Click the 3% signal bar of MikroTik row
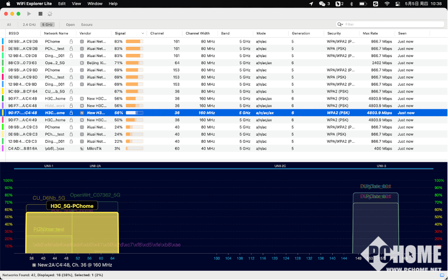Viewport: 448px width, 280px height. [x=135, y=149]
